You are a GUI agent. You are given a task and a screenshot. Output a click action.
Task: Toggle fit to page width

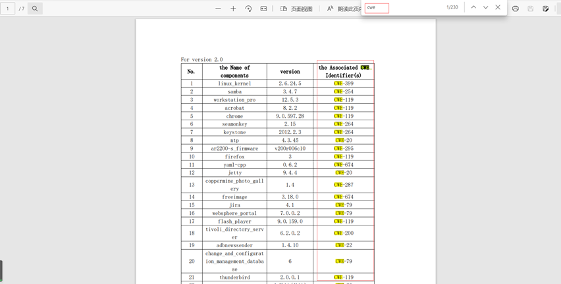click(x=263, y=9)
